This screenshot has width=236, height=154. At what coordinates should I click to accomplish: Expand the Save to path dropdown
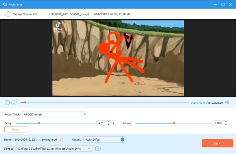click(x=89, y=148)
